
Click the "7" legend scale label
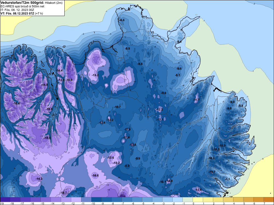tap(264, 203)
